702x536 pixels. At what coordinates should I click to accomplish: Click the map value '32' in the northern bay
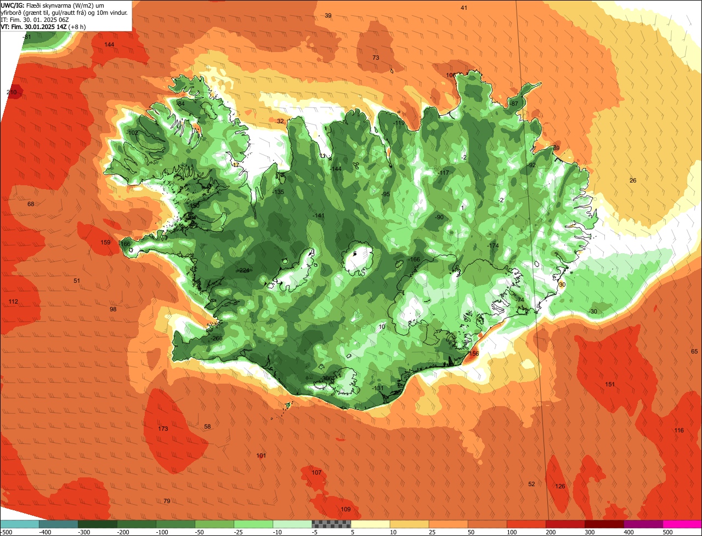point(280,121)
